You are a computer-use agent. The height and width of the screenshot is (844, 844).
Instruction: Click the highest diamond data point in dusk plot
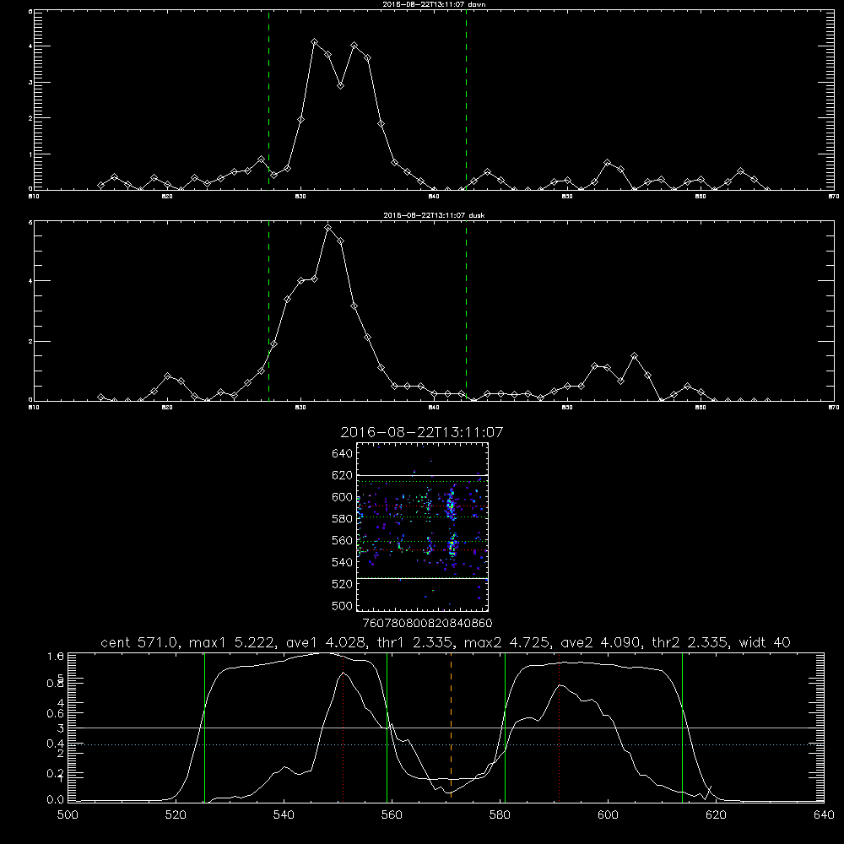327,228
